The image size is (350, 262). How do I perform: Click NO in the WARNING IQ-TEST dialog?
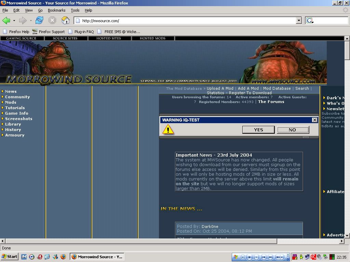[x=293, y=130]
